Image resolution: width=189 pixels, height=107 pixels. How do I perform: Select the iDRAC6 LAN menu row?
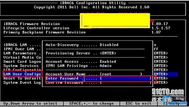click(22, 45)
